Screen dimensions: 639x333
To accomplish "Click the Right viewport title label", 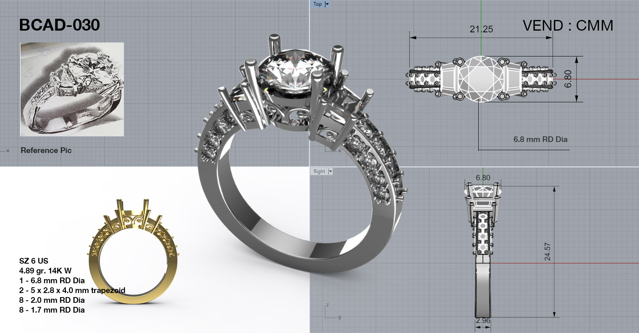I will pos(319,171).
